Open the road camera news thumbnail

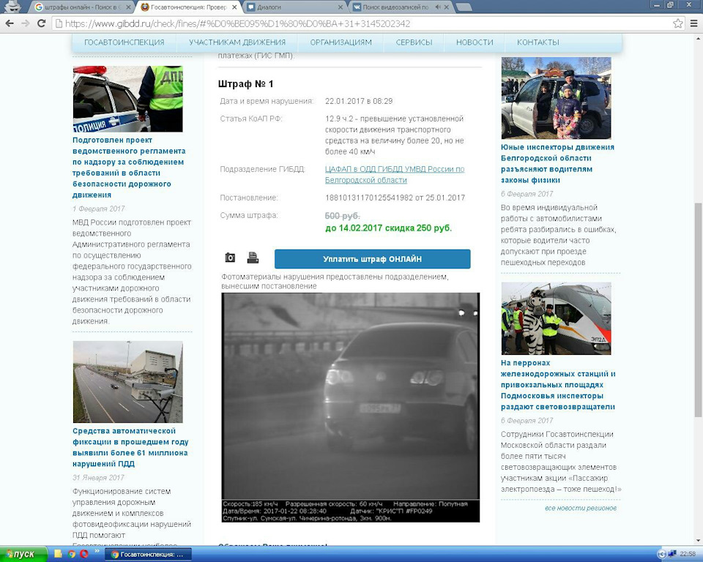click(x=127, y=381)
